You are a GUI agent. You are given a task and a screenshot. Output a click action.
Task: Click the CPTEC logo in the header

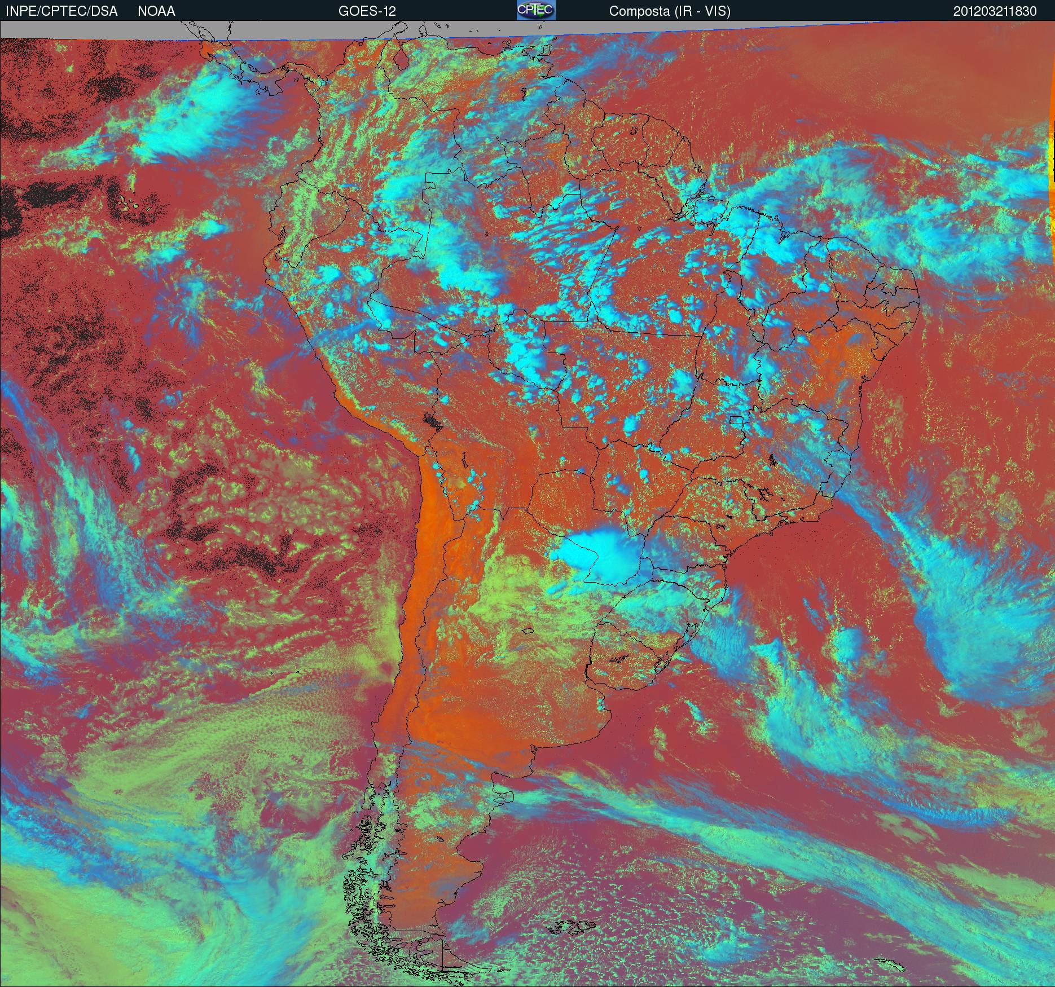pos(536,10)
